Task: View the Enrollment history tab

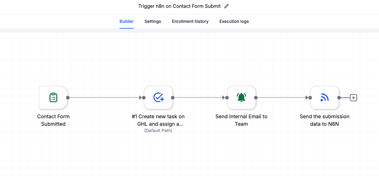Action: pyautogui.click(x=190, y=21)
